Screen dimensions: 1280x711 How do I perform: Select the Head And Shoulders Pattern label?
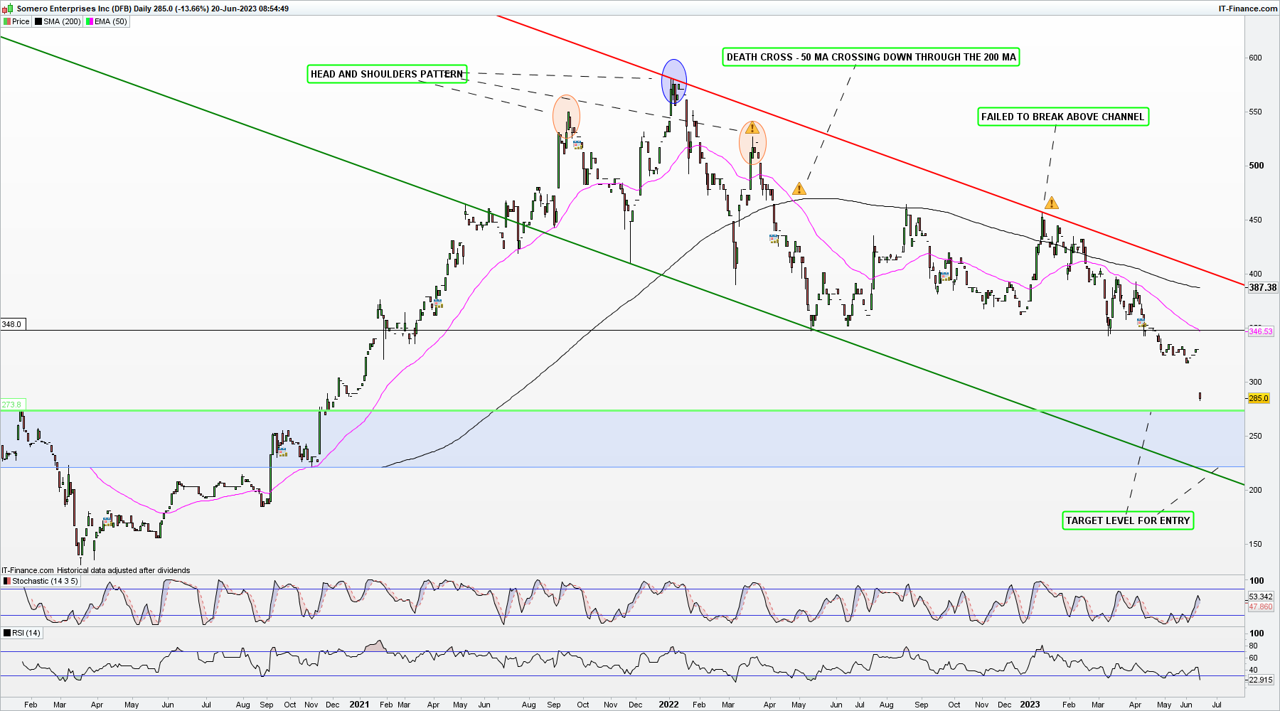coord(387,74)
